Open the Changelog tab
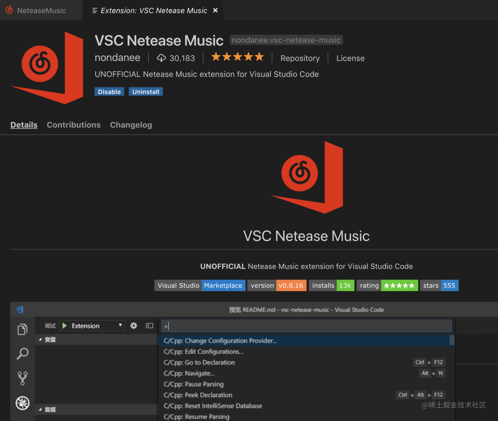 (x=131, y=125)
